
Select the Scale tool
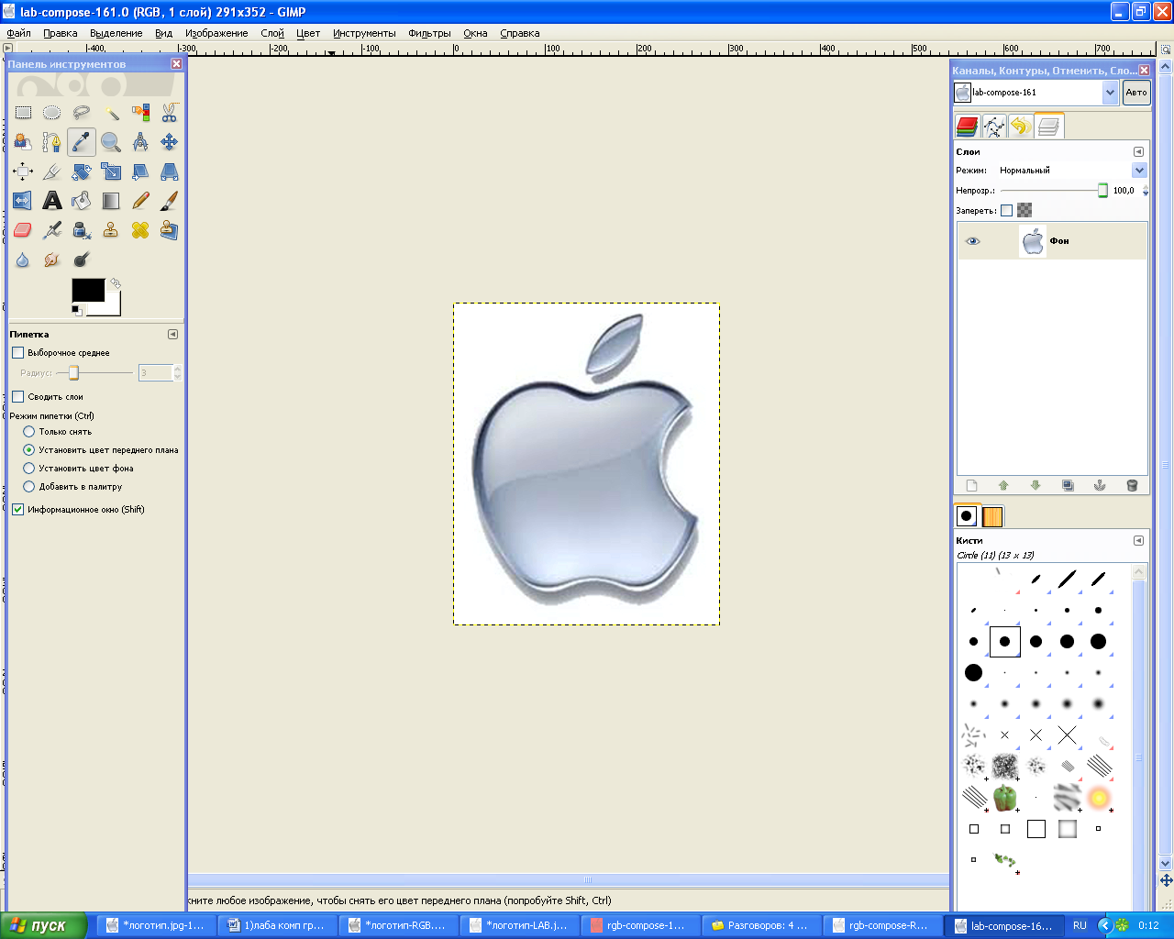pyautogui.click(x=111, y=171)
